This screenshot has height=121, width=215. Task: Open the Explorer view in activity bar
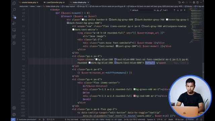(x=14, y=3)
